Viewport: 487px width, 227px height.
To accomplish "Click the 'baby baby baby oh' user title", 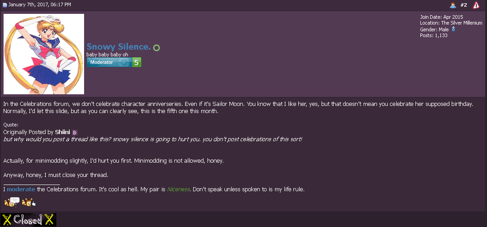I will click(x=107, y=55).
